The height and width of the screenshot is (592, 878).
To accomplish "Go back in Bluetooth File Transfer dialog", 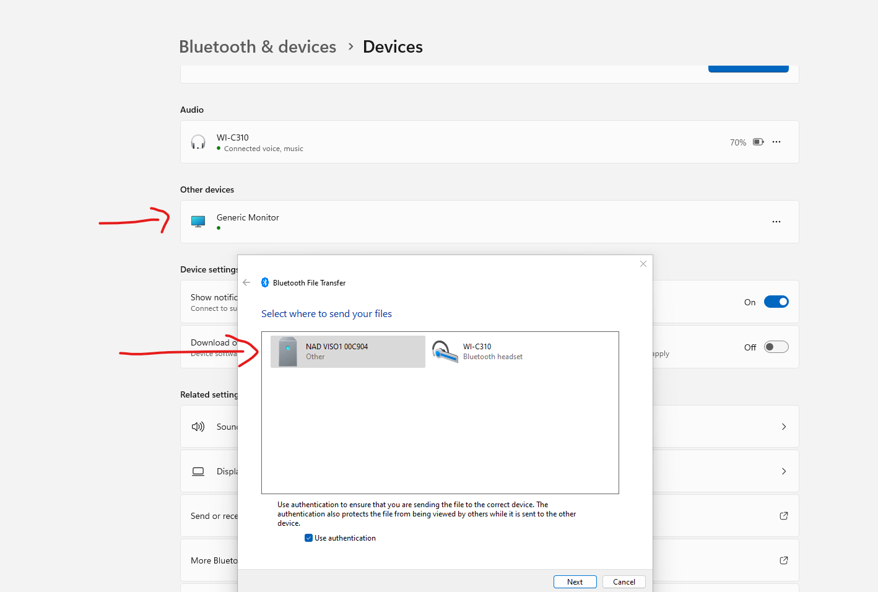I will pyautogui.click(x=246, y=282).
